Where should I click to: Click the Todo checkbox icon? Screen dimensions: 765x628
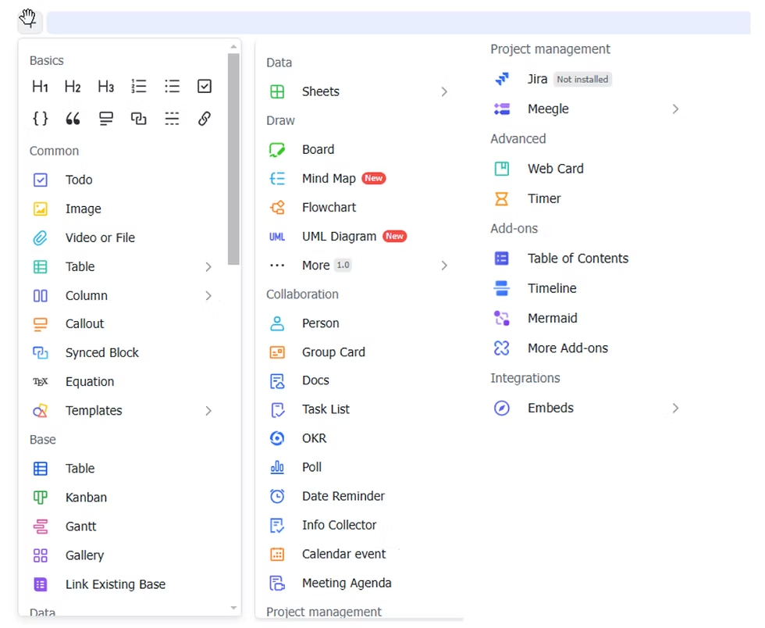(40, 180)
